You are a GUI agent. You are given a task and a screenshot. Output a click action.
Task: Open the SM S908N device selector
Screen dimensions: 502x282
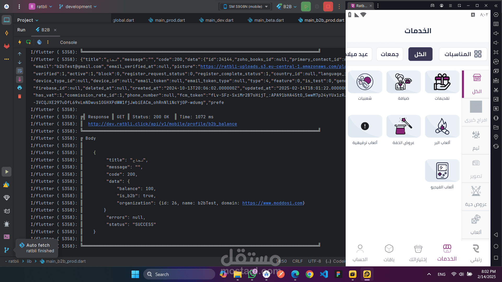(x=245, y=7)
